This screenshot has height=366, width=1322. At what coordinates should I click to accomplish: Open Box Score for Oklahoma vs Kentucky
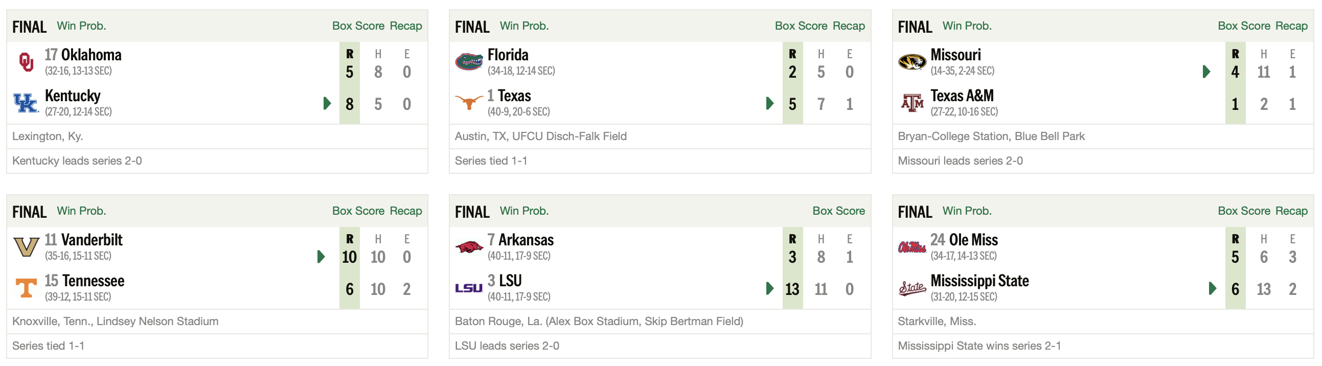pos(358,26)
